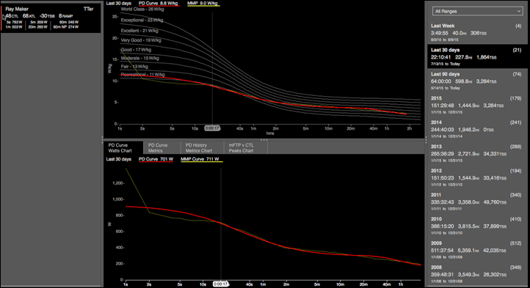This screenshot has height=288, width=530.
Task: Click the divider handle between the charts
Action: [x=264, y=139]
